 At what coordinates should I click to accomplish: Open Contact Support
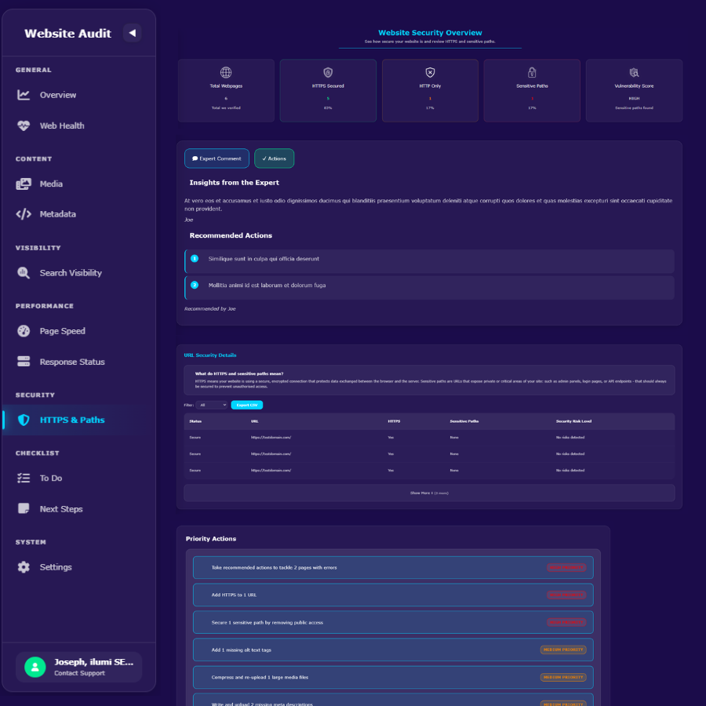[x=78, y=673]
